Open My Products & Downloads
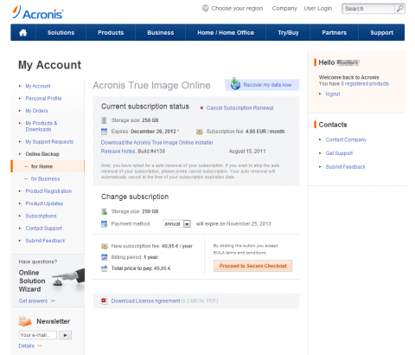This screenshot has height=355, width=415. point(41,126)
